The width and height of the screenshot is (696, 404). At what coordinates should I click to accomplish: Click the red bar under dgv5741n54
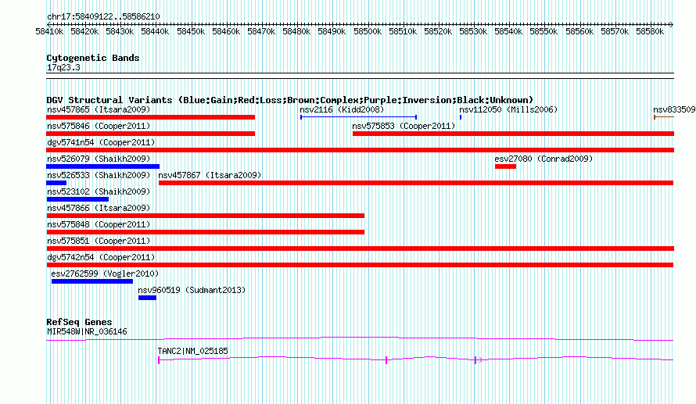pyautogui.click(x=360, y=150)
